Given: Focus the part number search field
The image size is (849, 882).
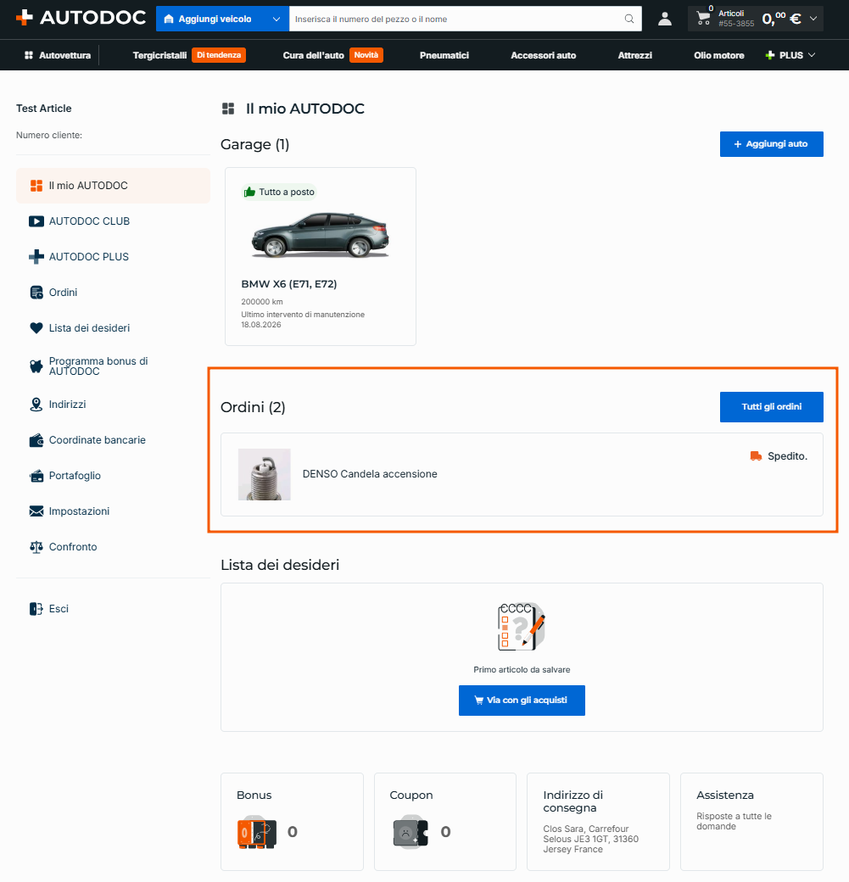Looking at the screenshot, I should point(455,20).
